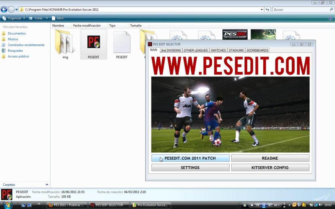This screenshot has height=209, width=335.
Task: Open the PESEDIT application icon
Action: tap(93, 42)
